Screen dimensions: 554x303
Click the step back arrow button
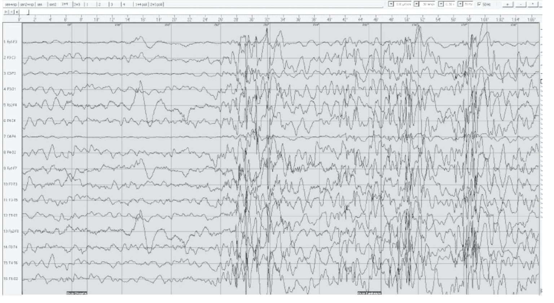point(17,12)
